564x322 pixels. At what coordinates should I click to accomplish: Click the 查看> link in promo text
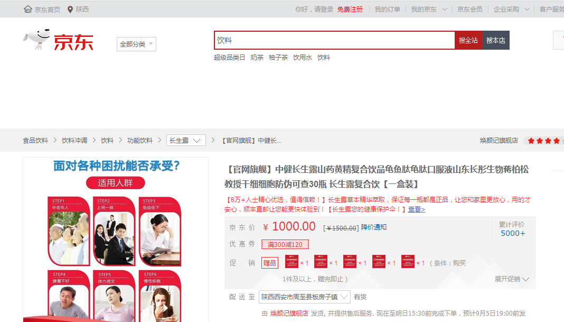pyautogui.click(x=417, y=209)
